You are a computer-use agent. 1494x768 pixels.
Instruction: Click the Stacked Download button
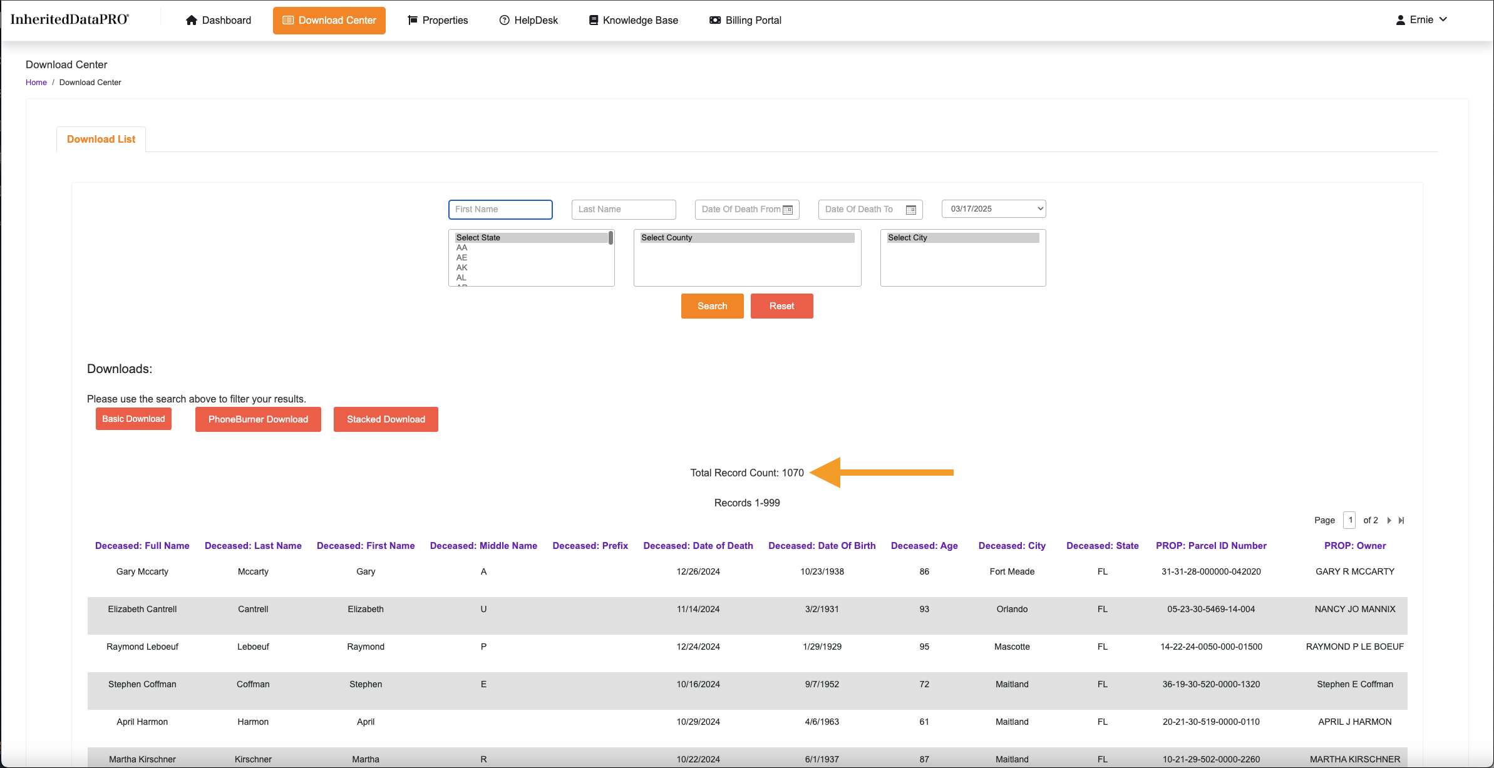click(x=386, y=419)
